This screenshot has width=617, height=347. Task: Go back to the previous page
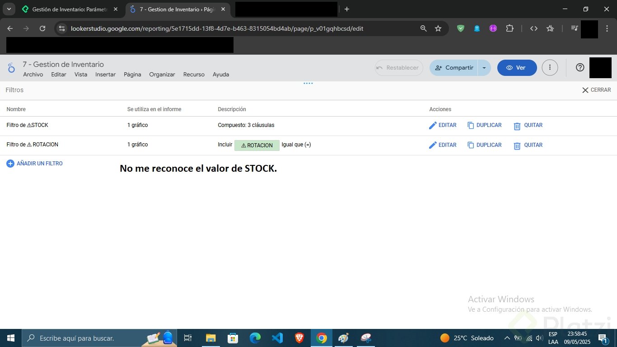pos(10,28)
